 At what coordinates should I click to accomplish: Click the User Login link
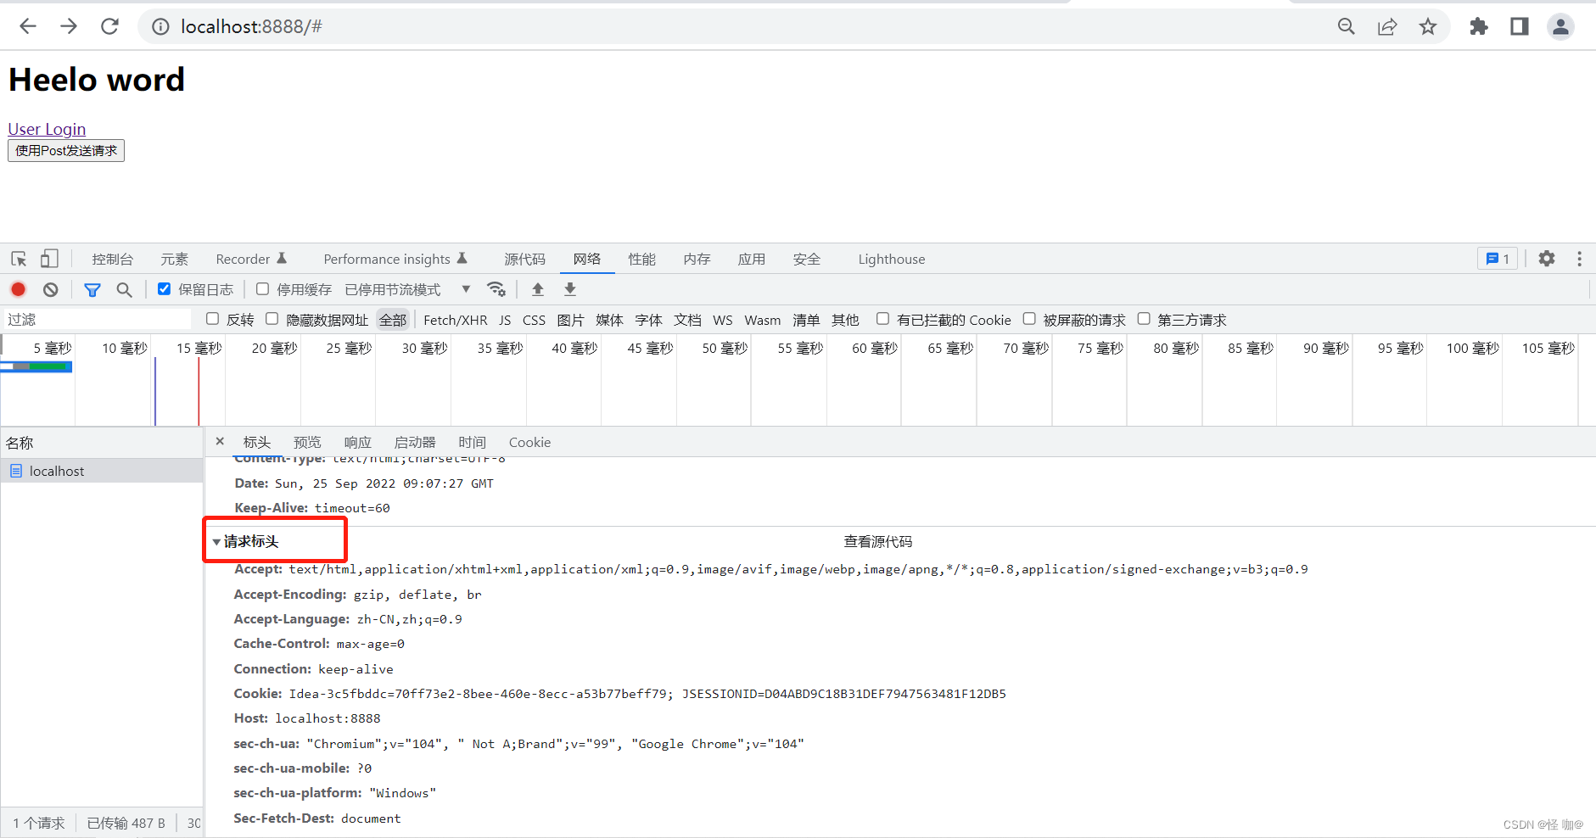47,129
